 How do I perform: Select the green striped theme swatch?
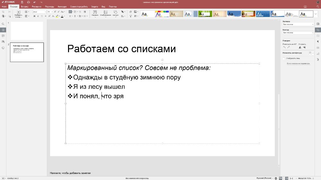[205, 14]
